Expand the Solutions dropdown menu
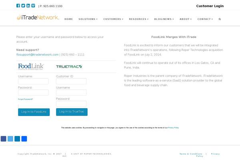 pos(88,19)
